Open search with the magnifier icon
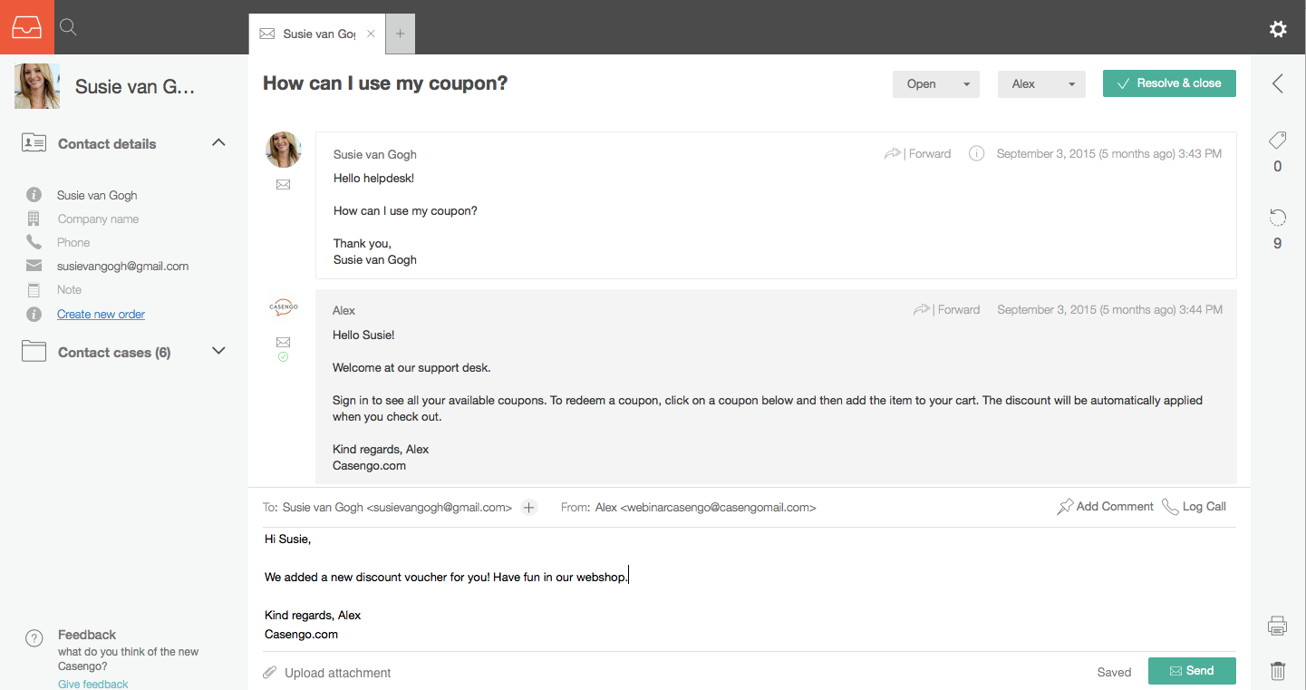 (68, 27)
